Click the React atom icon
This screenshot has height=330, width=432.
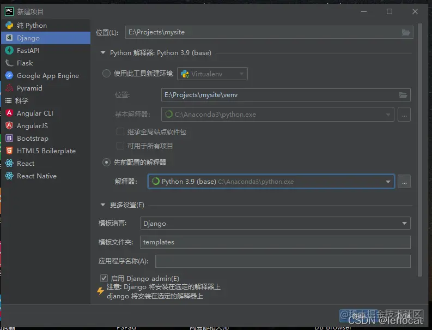point(9,163)
